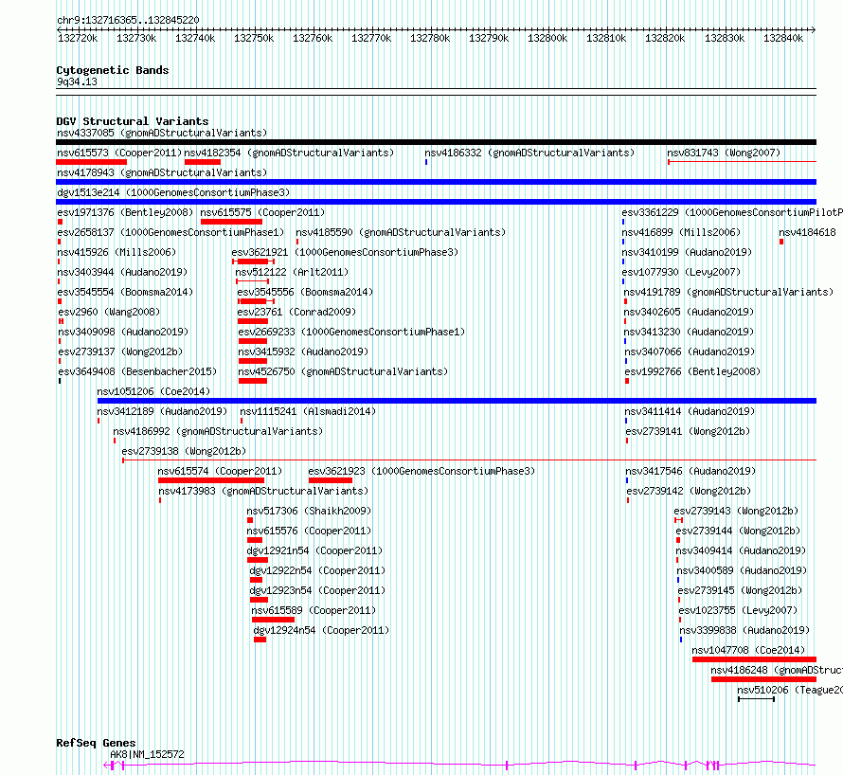The image size is (843, 775).
Task: Click variant label nsv4184618
Action: [x=808, y=232]
